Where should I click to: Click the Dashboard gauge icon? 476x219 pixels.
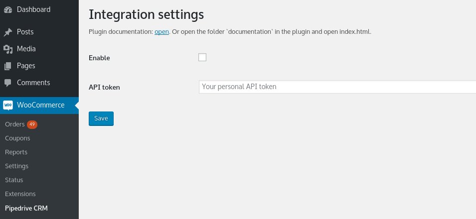pyautogui.click(x=8, y=9)
